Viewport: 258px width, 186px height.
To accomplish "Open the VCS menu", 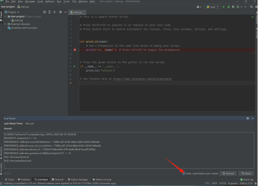I will coord(74,1).
